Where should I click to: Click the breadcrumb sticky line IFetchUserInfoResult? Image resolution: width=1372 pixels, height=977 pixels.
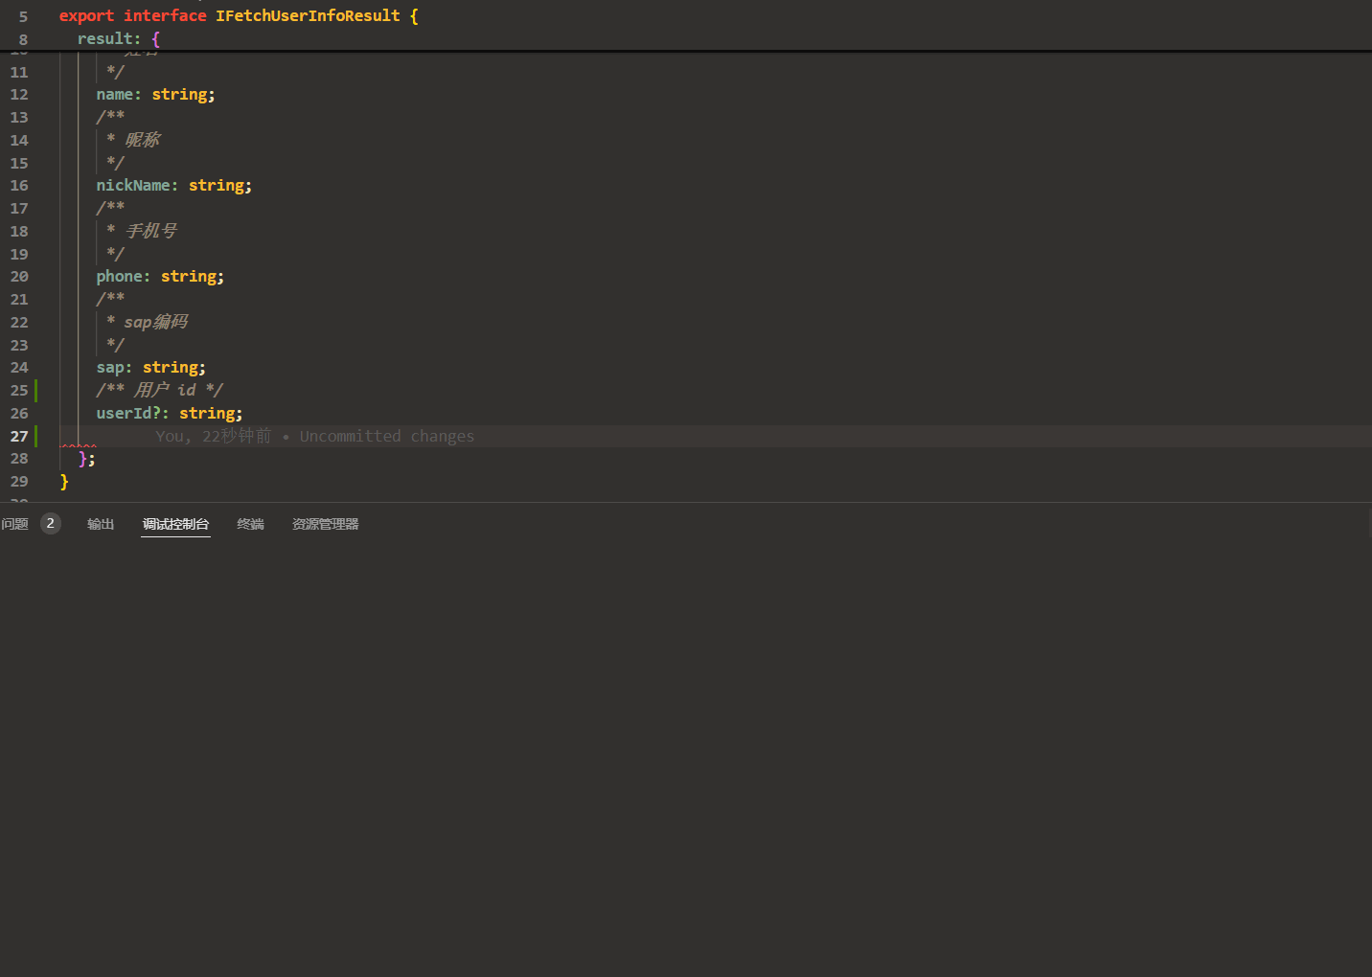pyautogui.click(x=307, y=15)
